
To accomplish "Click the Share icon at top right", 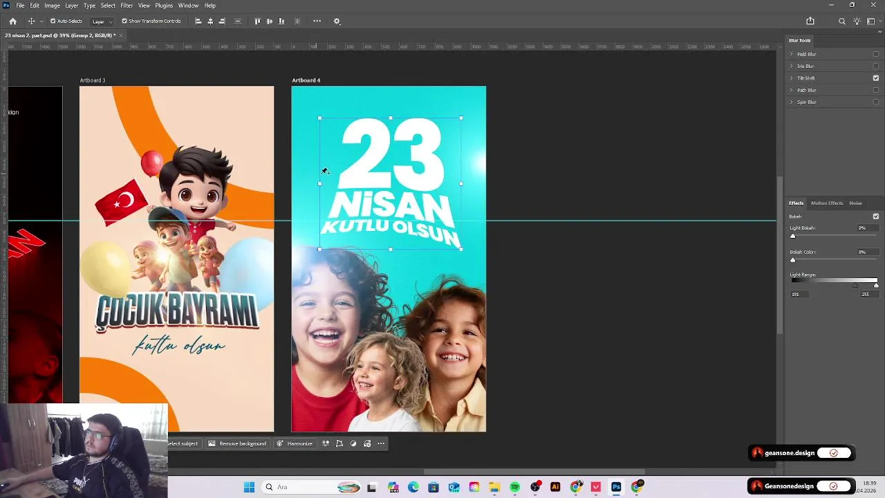I will [x=810, y=21].
